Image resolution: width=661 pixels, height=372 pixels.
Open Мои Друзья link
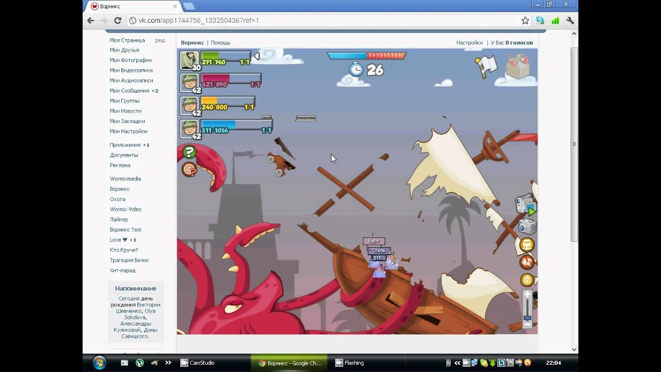tap(124, 50)
